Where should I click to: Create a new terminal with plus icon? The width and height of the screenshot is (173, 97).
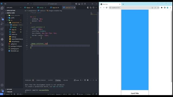(81, 80)
